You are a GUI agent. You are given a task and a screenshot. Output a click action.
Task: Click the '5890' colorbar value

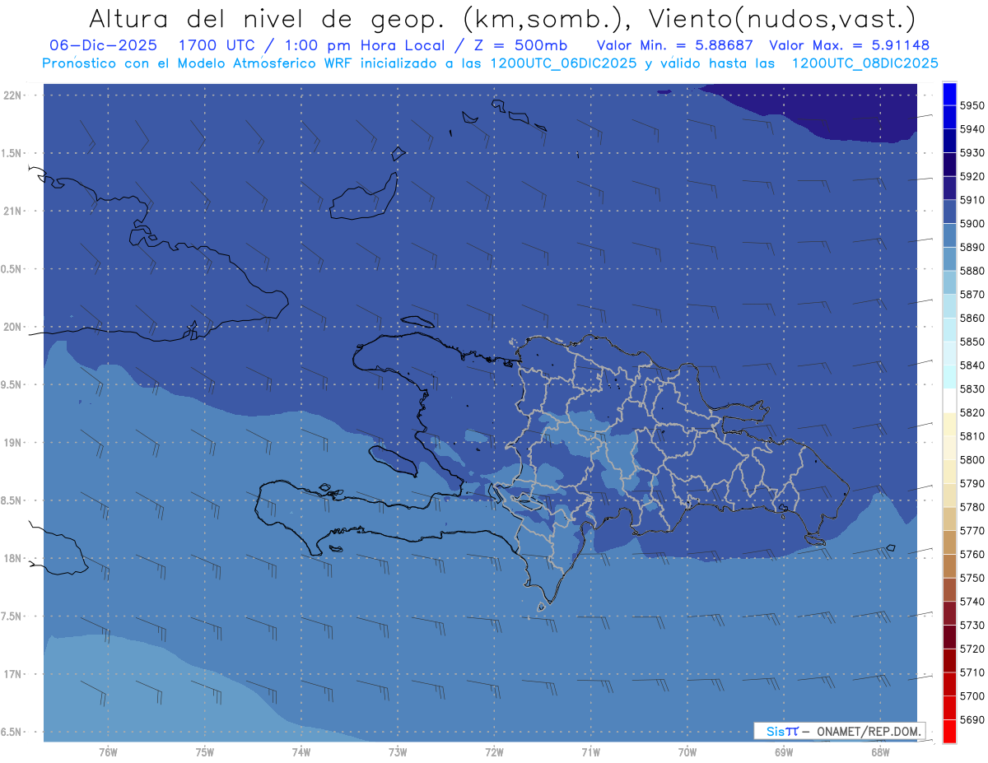click(x=972, y=247)
